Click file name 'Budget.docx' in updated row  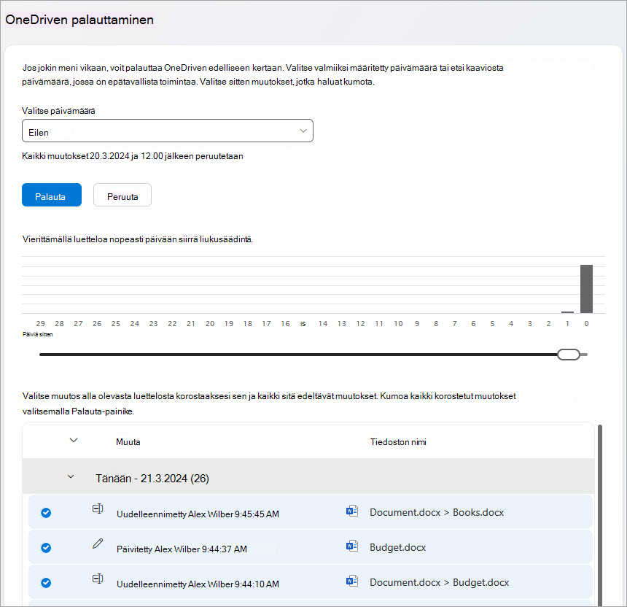pos(398,547)
